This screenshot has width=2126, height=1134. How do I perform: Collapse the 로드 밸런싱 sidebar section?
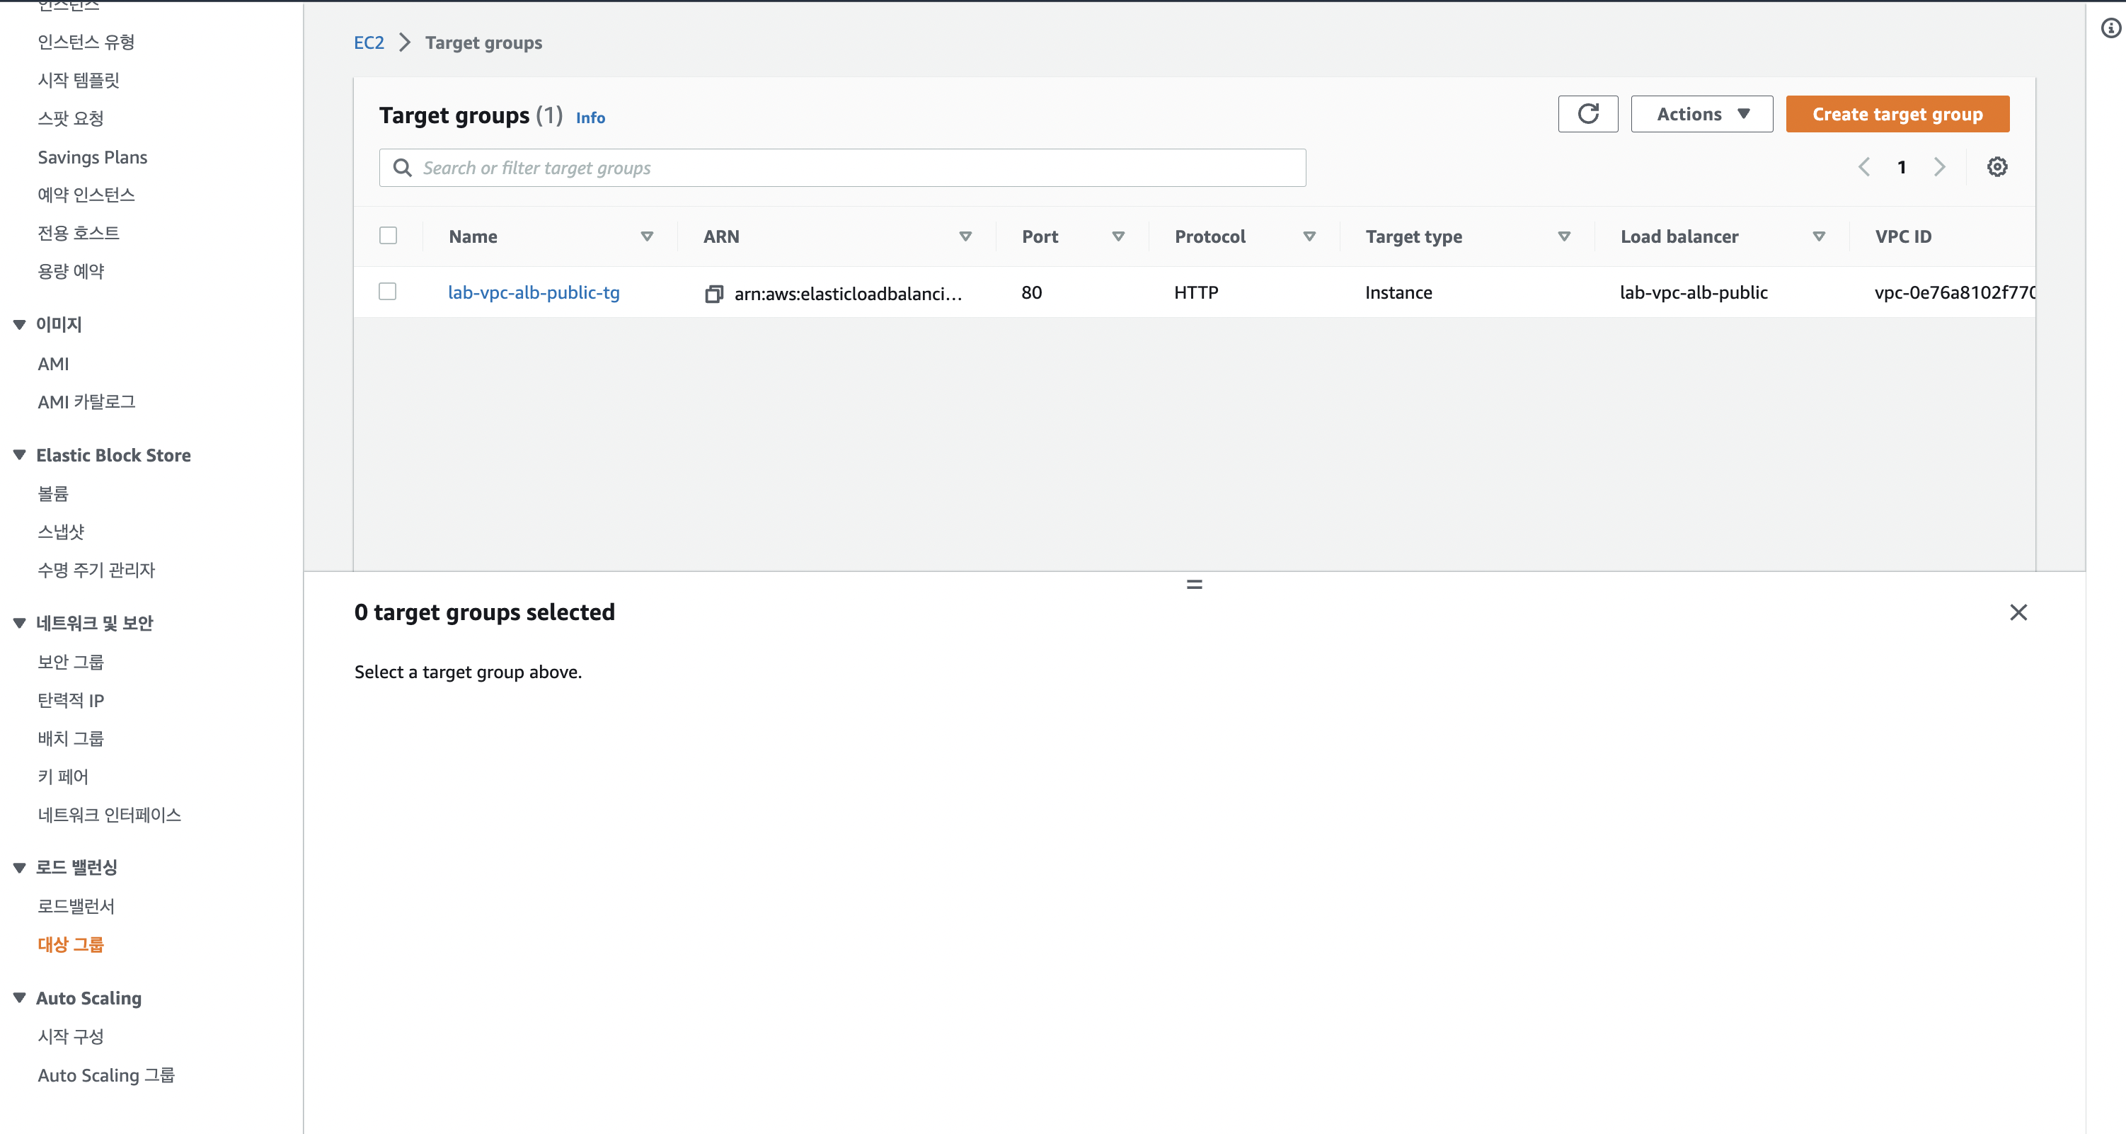[20, 867]
